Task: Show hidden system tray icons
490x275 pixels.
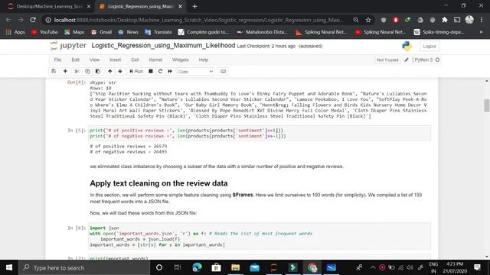Action: [x=373, y=267]
